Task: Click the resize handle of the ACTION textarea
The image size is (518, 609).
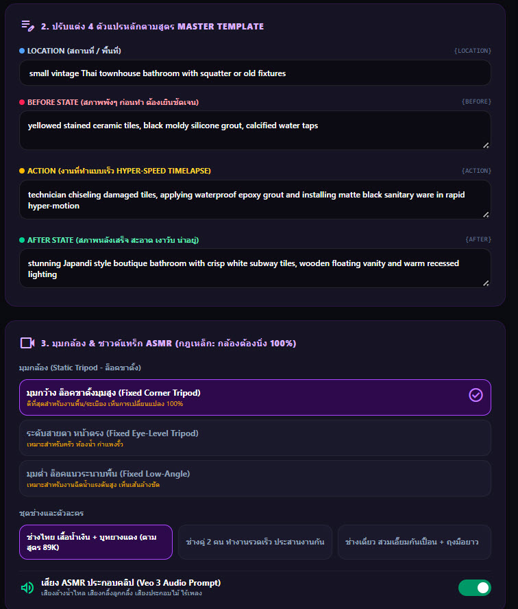Action: (x=486, y=215)
